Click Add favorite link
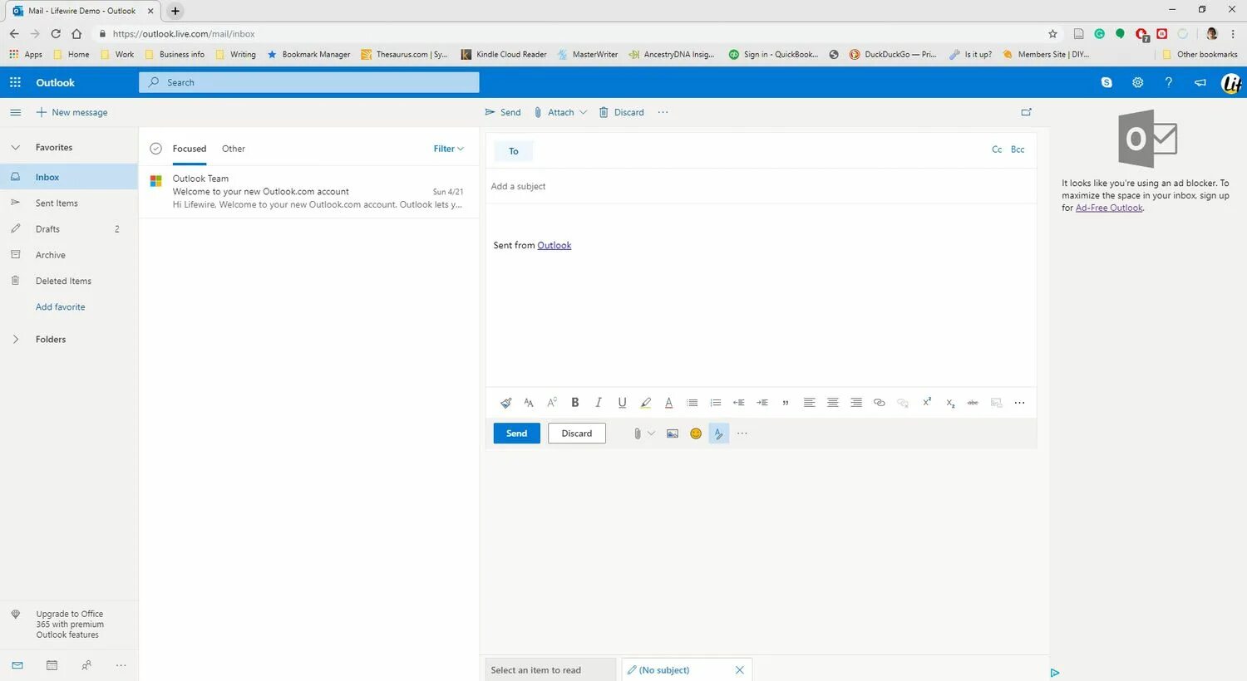 (x=61, y=307)
